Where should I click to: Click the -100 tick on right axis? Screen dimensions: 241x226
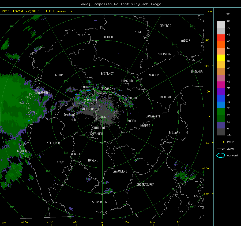205,168
